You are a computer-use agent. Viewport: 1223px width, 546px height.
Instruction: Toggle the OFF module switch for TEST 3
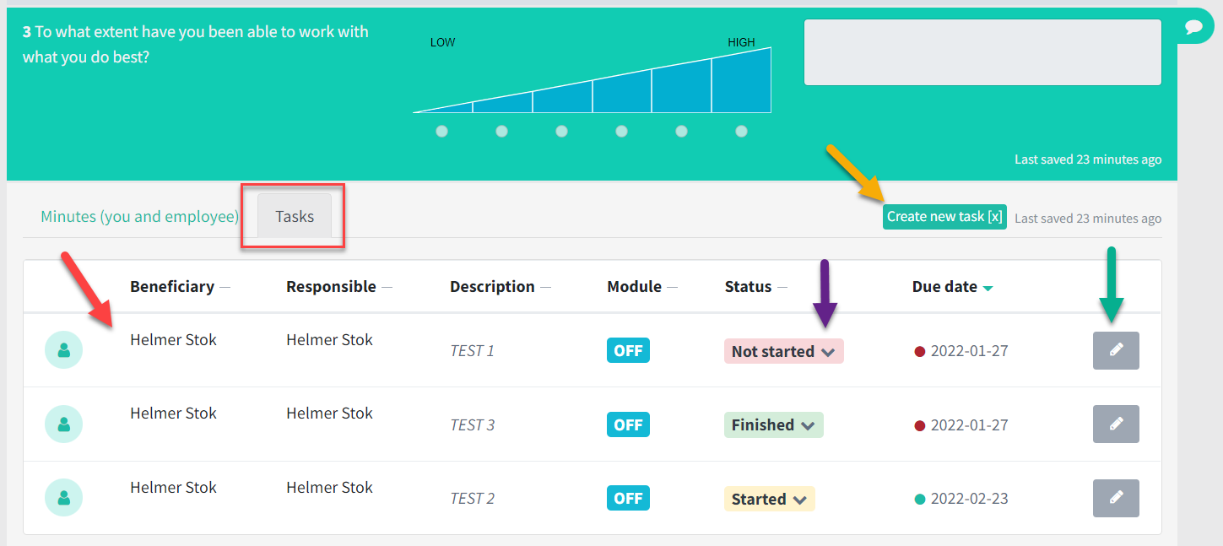[628, 424]
